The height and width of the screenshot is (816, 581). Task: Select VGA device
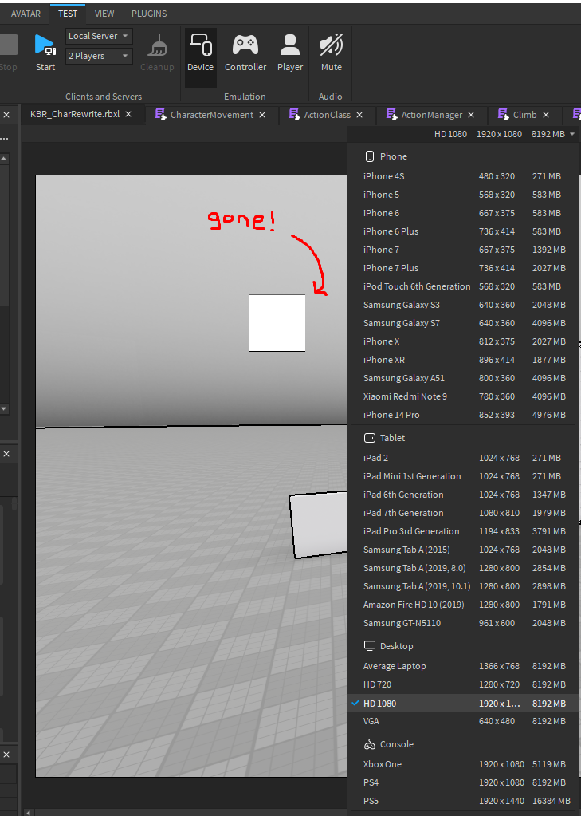464,721
